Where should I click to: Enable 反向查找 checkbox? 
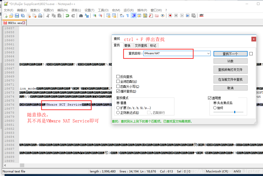[x=118, y=76]
